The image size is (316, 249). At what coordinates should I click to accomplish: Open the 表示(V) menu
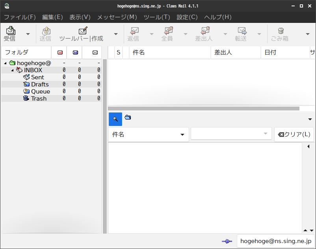coord(80,17)
